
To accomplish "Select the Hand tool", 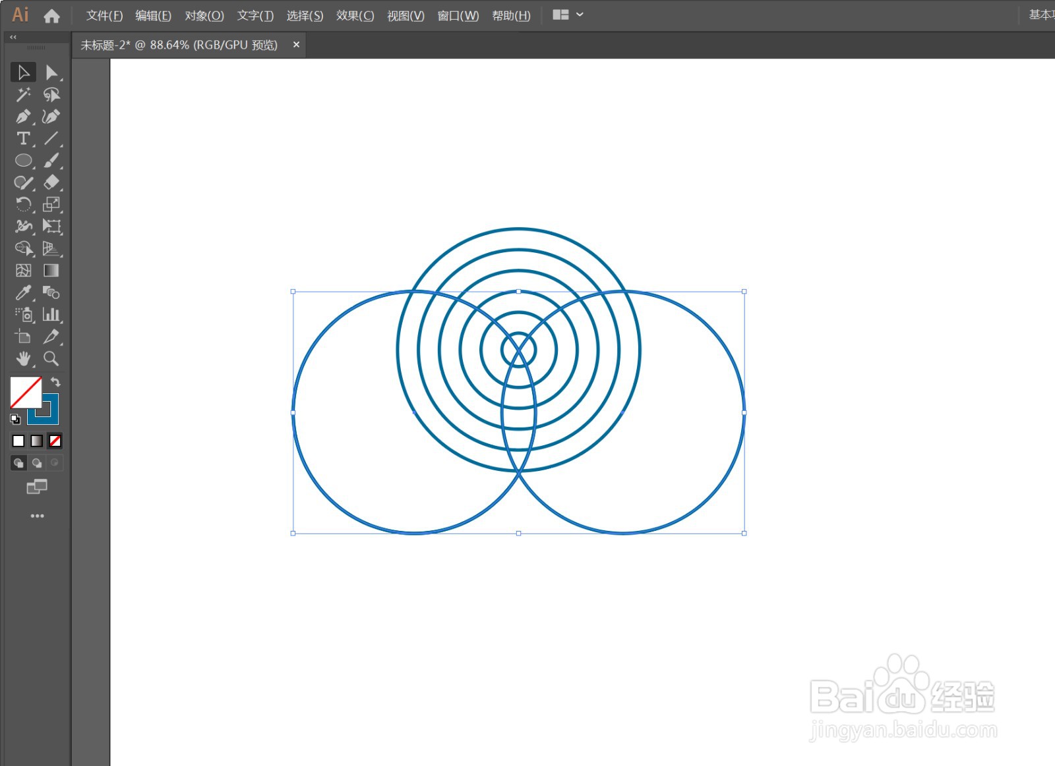I will pyautogui.click(x=23, y=358).
